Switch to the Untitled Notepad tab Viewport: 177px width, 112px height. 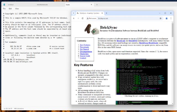point(11,5)
